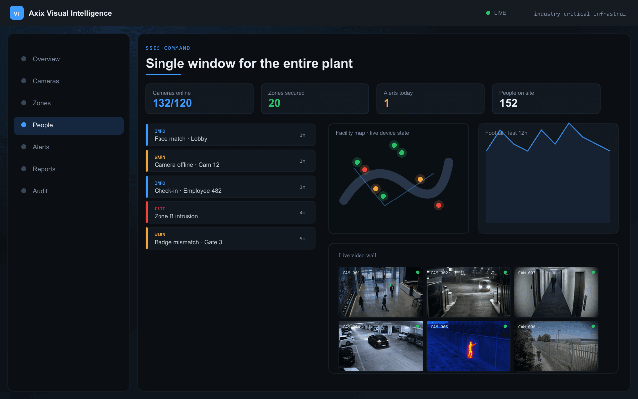The image size is (638, 399).
Task: Open the Face match · Lobby alert
Action: 230,135
